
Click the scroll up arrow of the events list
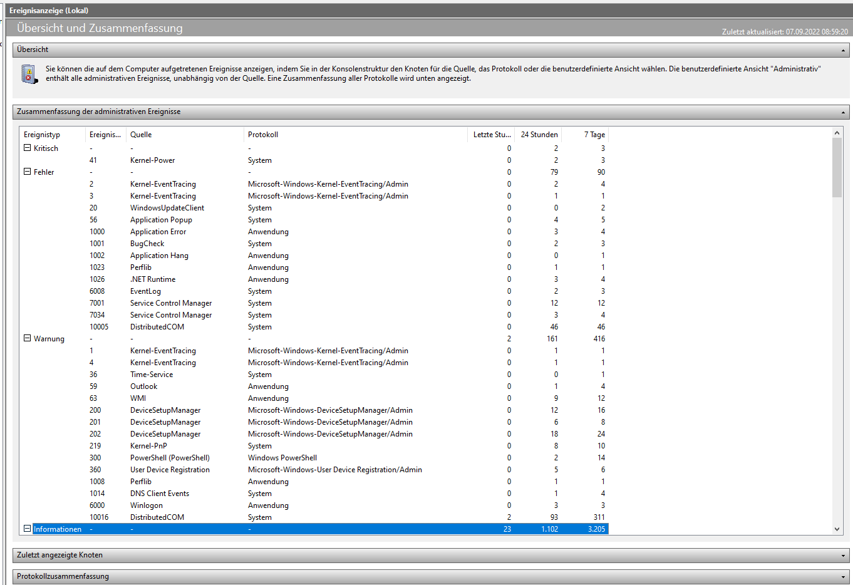click(837, 133)
